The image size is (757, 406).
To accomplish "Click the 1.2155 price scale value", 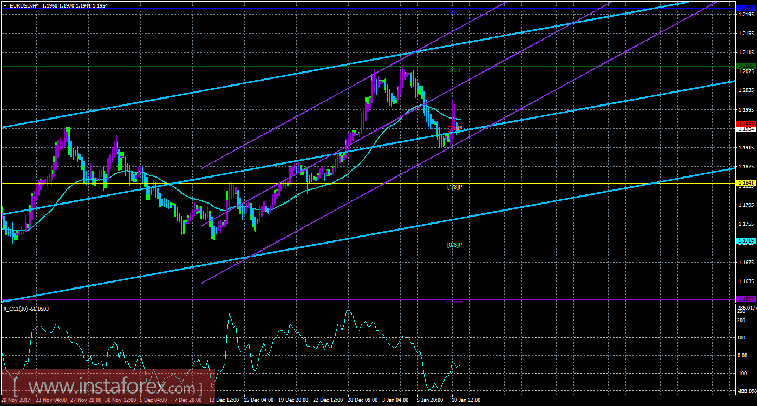I will [x=746, y=33].
